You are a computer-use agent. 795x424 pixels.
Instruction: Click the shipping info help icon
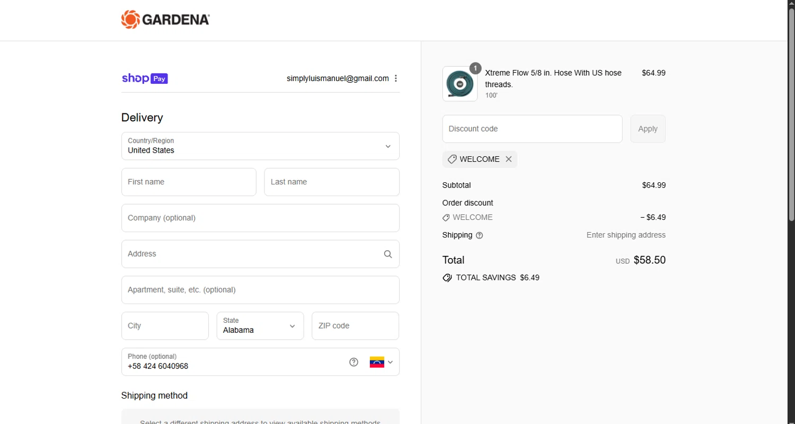point(479,235)
